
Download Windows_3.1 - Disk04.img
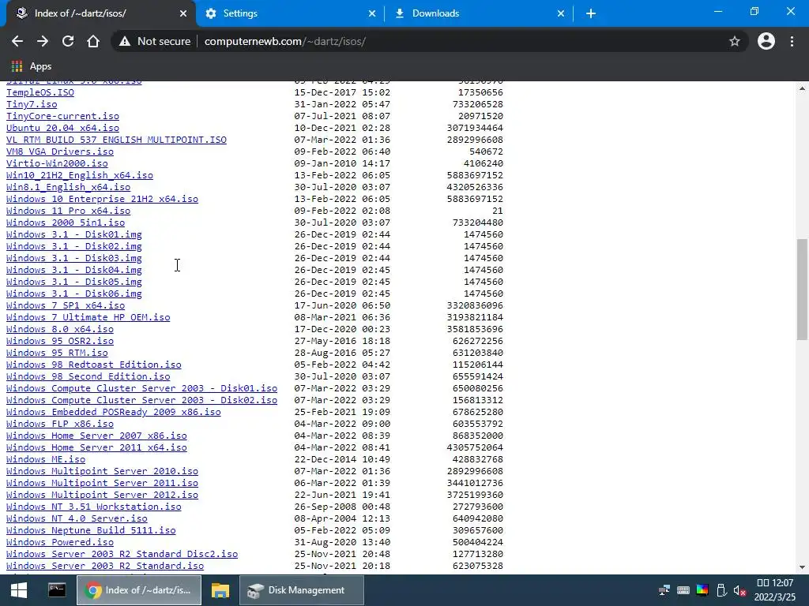pyautogui.click(x=73, y=270)
